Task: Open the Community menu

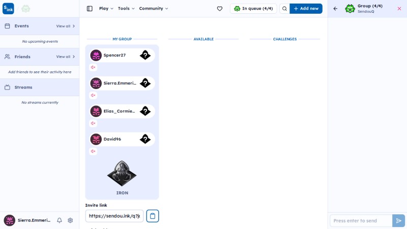Action: coord(154,9)
